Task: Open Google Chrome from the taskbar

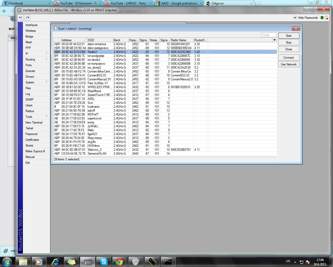Action: pos(119,262)
